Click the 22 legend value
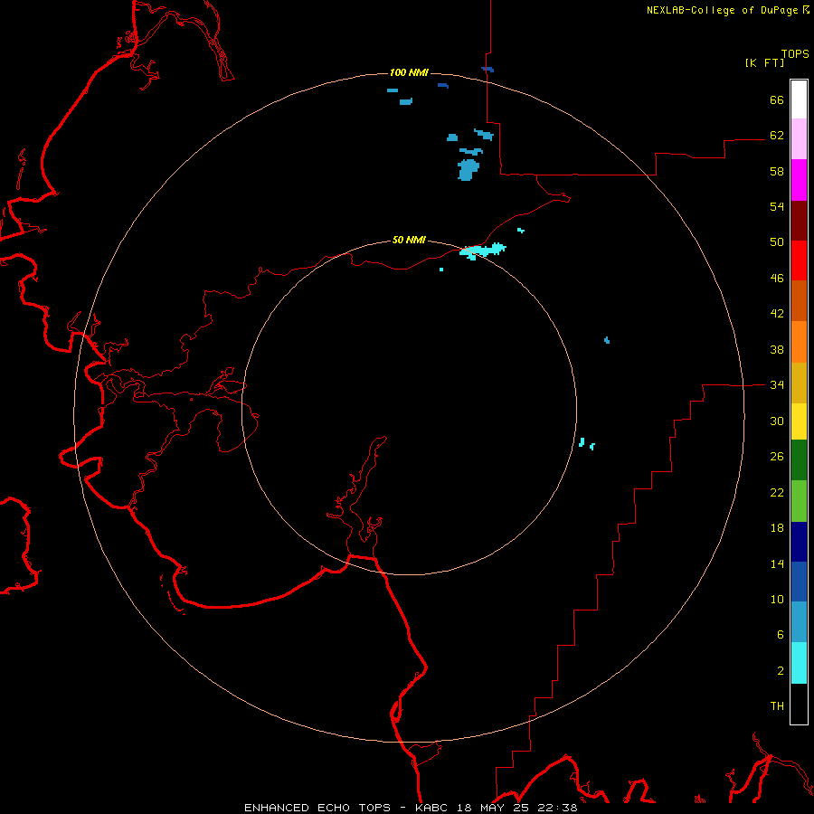814x814 pixels. click(777, 492)
